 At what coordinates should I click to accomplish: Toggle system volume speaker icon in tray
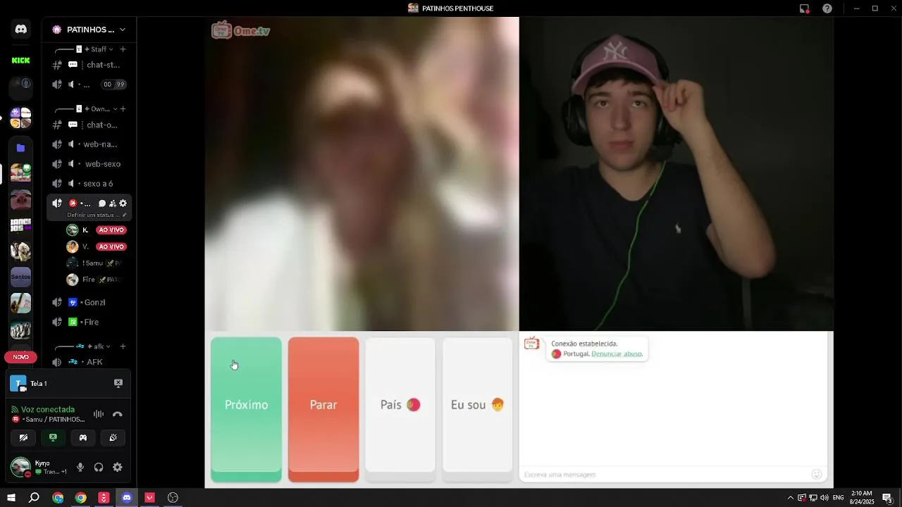(824, 498)
